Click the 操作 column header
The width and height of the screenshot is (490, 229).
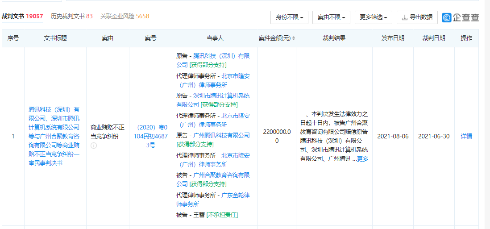pos(466,38)
